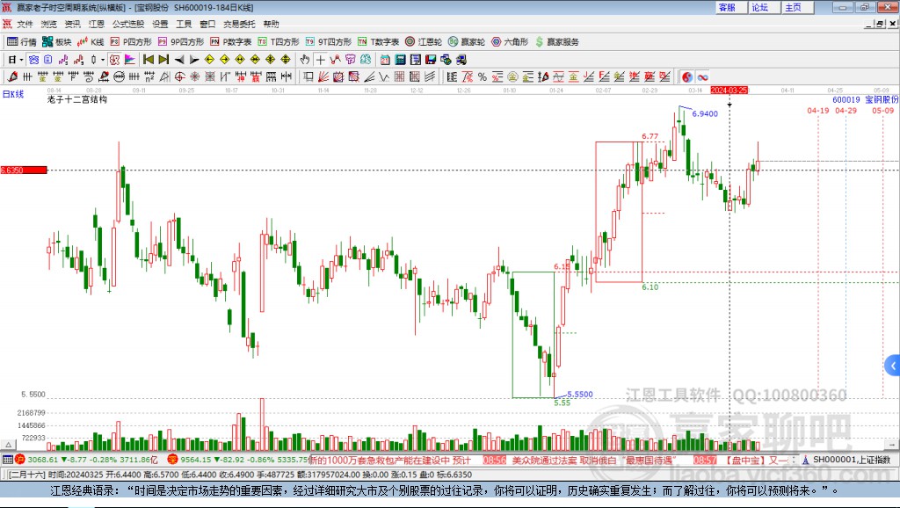The image size is (900, 508).
Task: Click the 老子十二宫结构 label
Action: pos(77,99)
